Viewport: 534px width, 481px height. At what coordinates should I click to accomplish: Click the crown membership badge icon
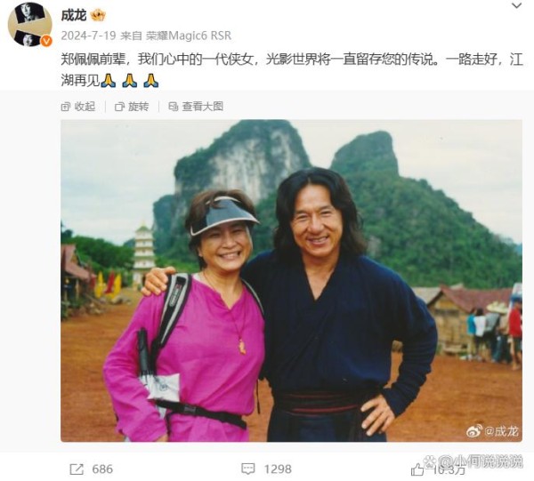[98, 15]
